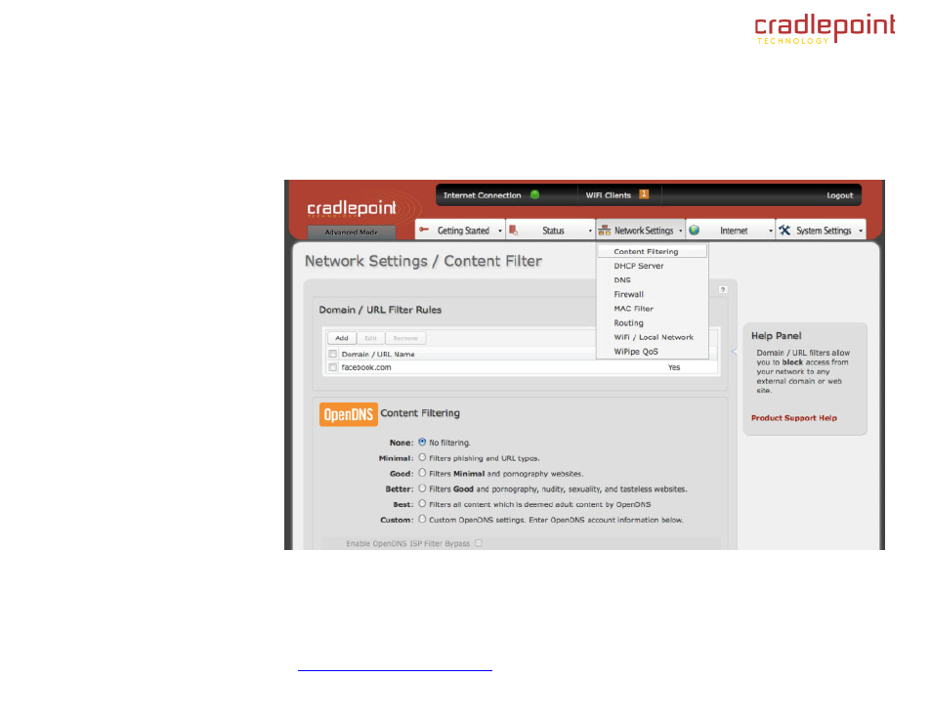Choose Firewall from the menu

pyautogui.click(x=652, y=294)
